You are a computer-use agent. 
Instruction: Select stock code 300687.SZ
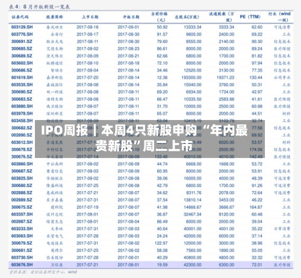22,171
